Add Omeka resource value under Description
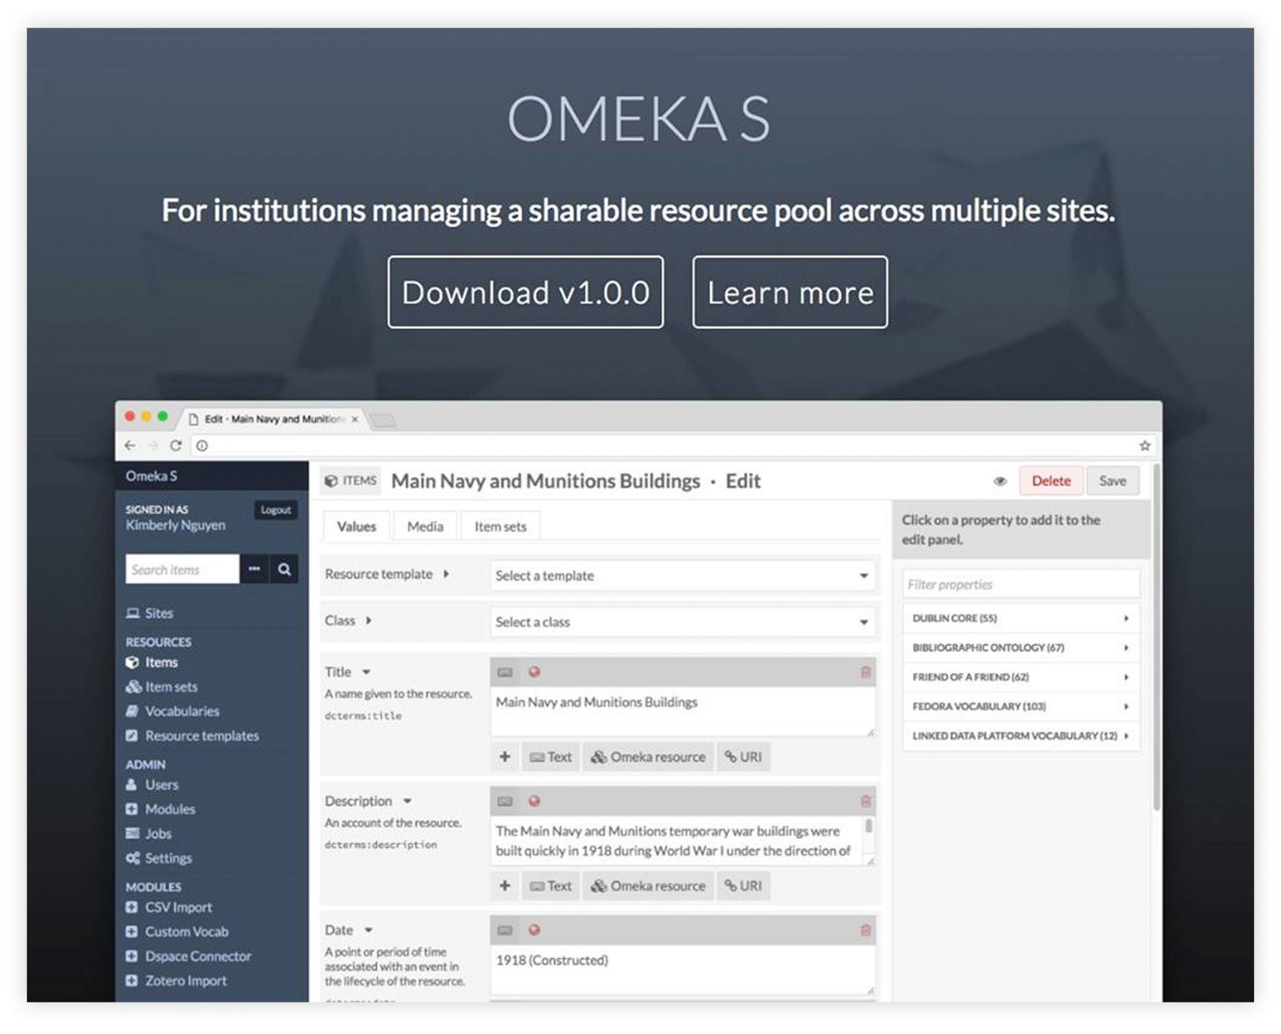Image resolution: width=1281 pixels, height=1034 pixels. (648, 886)
